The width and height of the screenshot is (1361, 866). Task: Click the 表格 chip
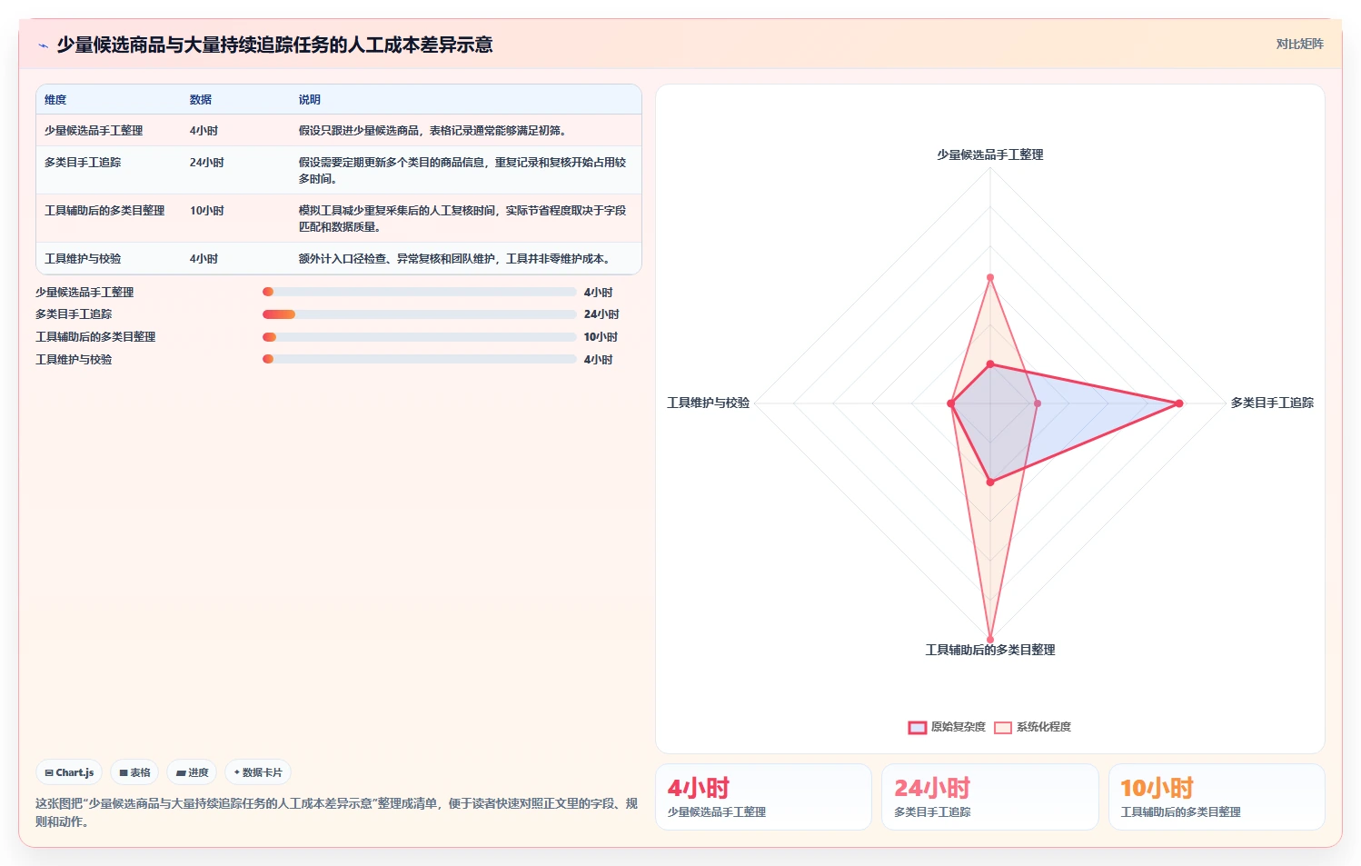point(134,772)
